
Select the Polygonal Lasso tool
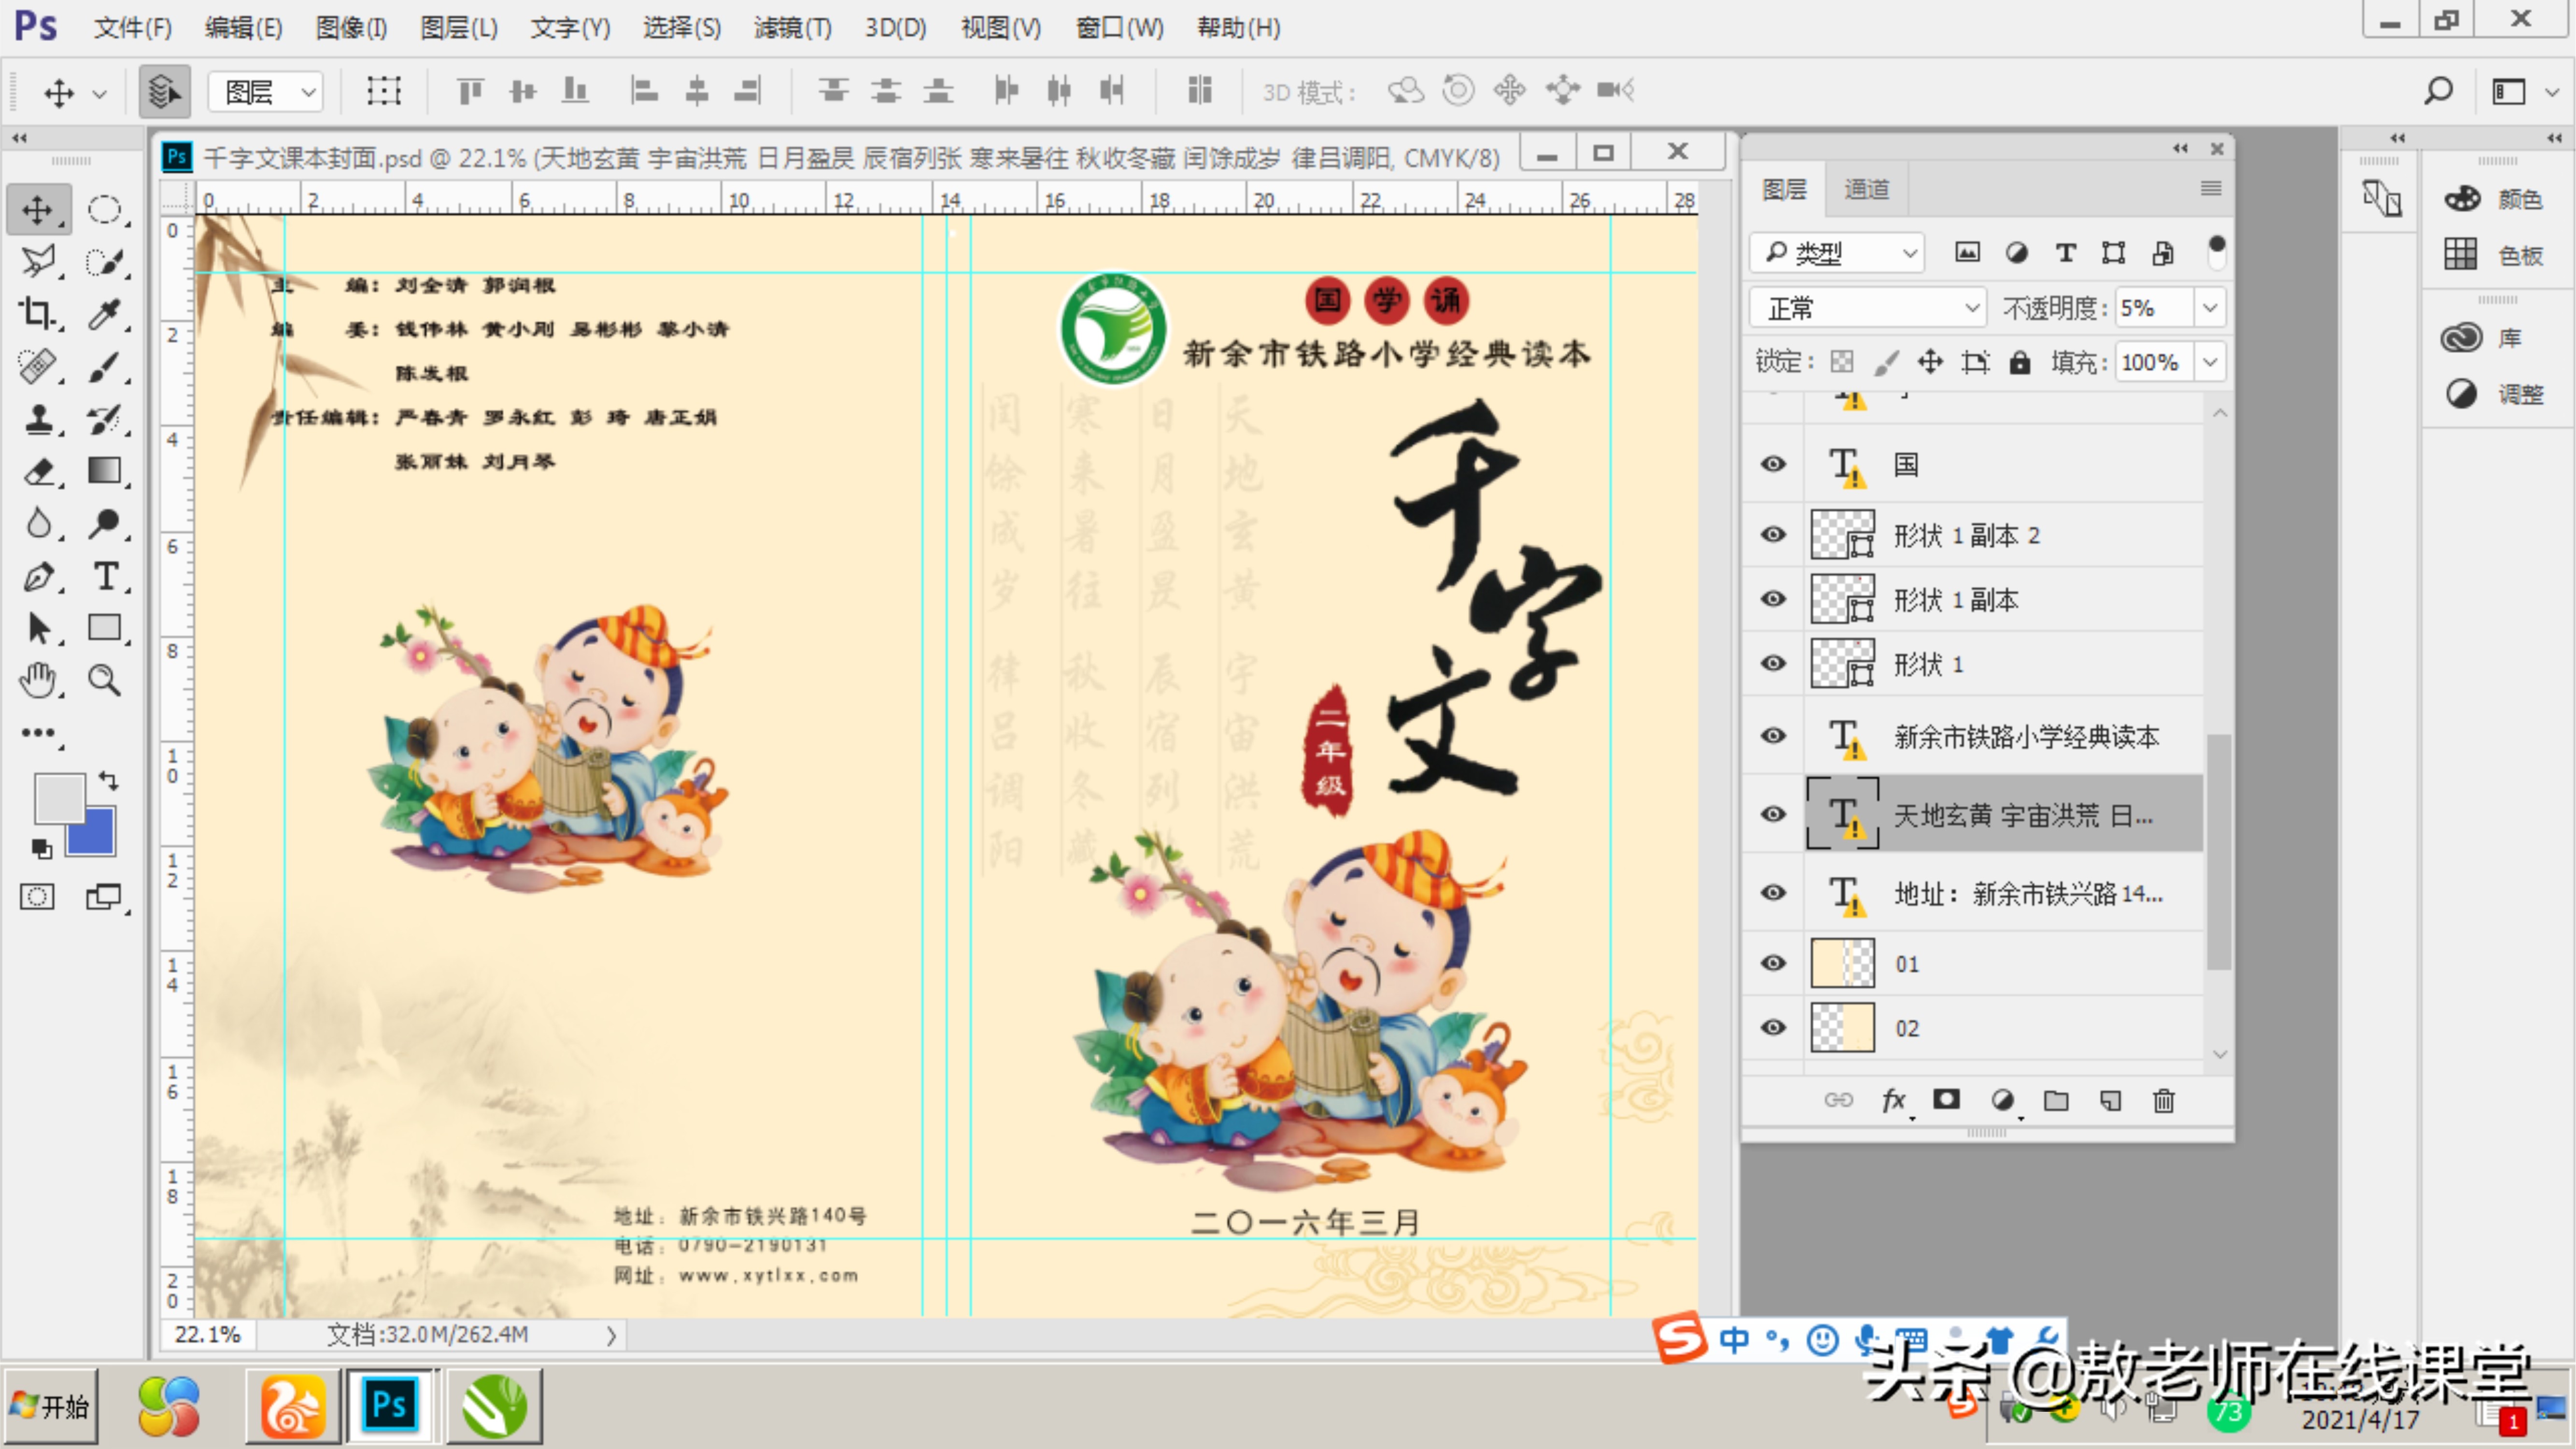click(38, 262)
